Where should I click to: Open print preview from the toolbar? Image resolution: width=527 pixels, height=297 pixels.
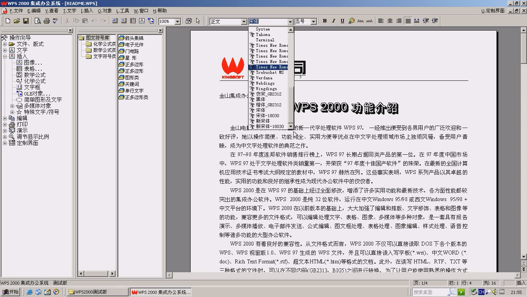pyautogui.click(x=37, y=21)
